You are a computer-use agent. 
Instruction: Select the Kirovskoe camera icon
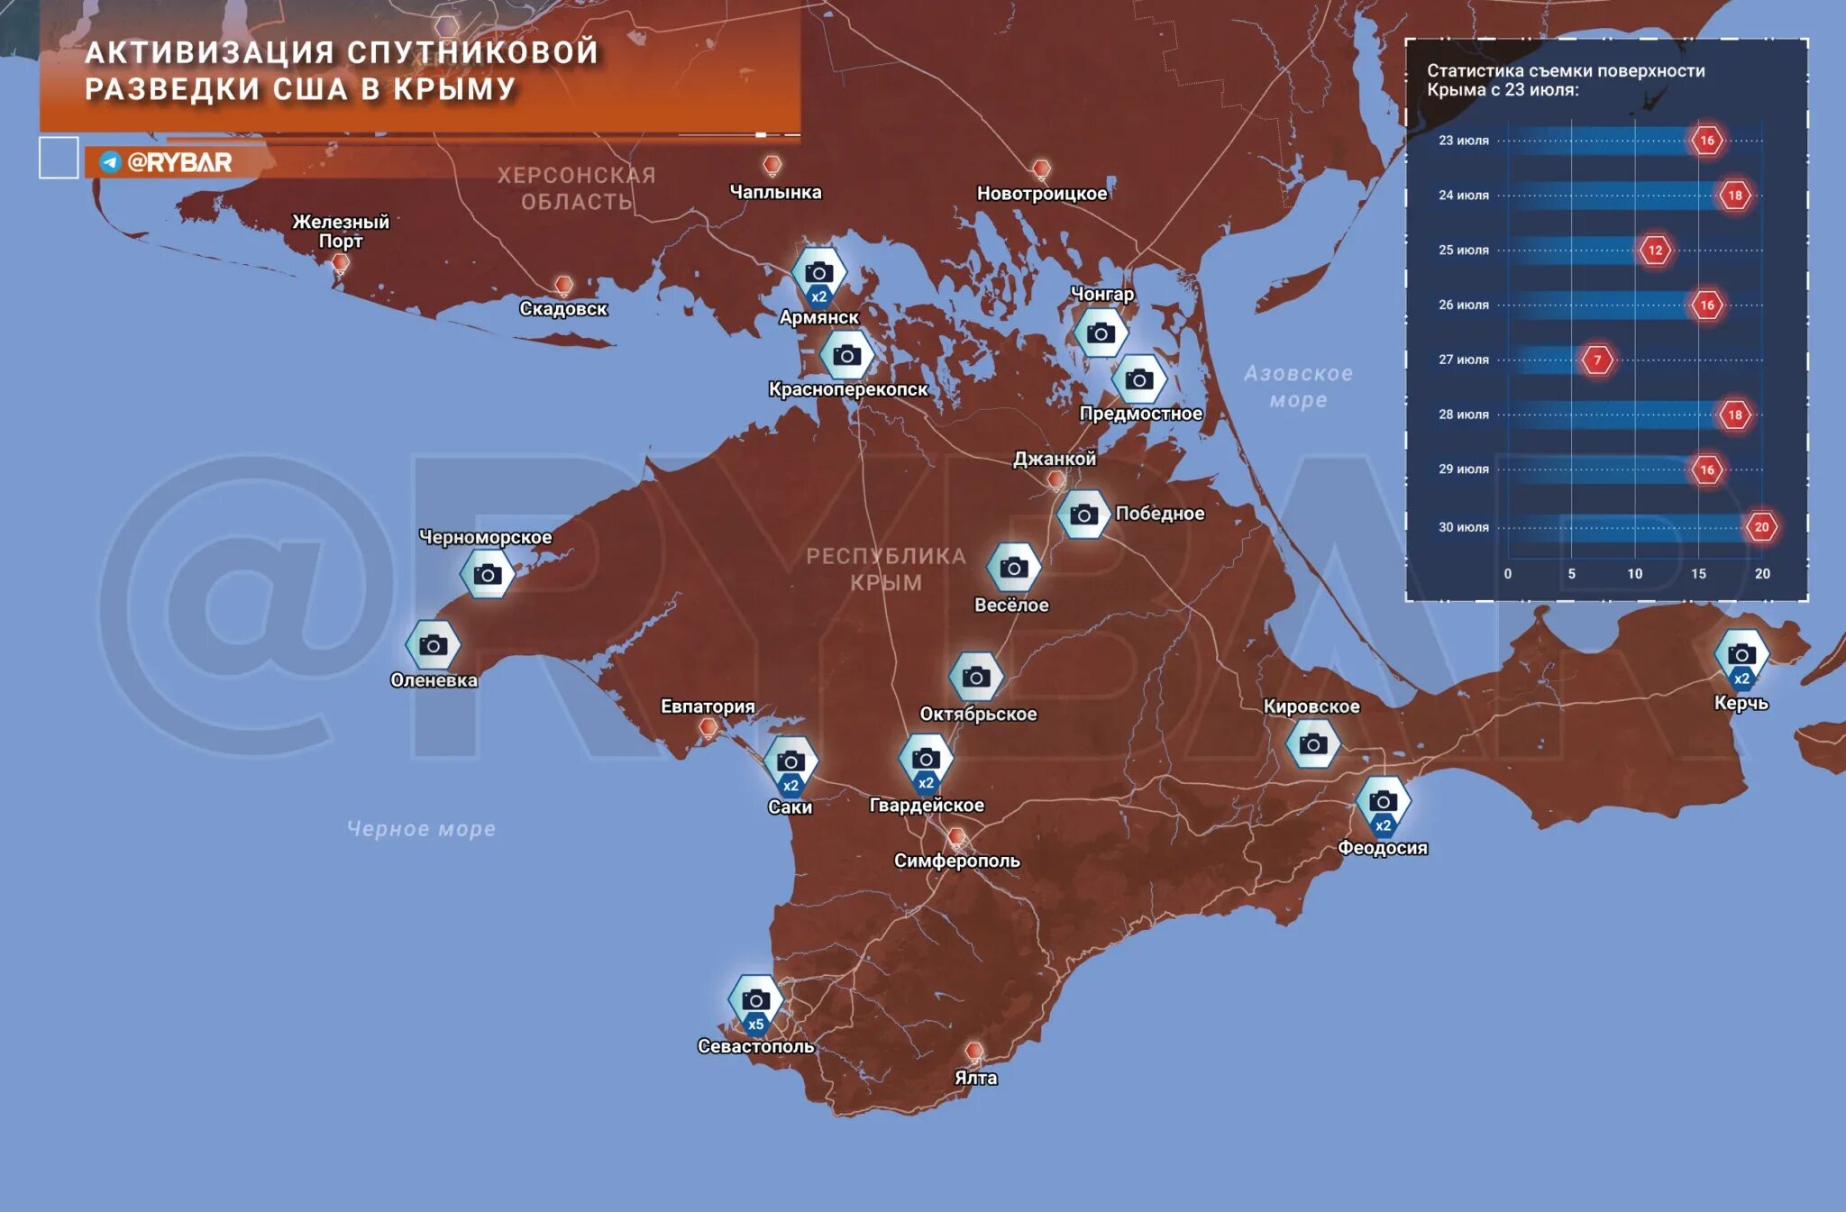pos(1312,744)
